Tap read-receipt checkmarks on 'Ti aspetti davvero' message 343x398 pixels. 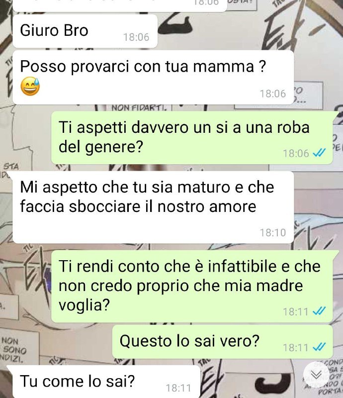click(x=319, y=153)
